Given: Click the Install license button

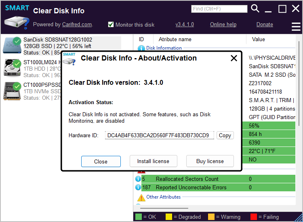Looking at the screenshot, I should [153, 161].
